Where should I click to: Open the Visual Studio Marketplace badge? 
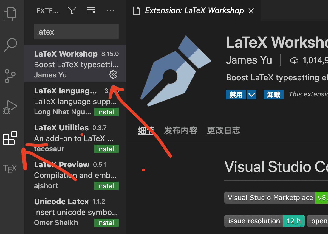[x=276, y=198]
